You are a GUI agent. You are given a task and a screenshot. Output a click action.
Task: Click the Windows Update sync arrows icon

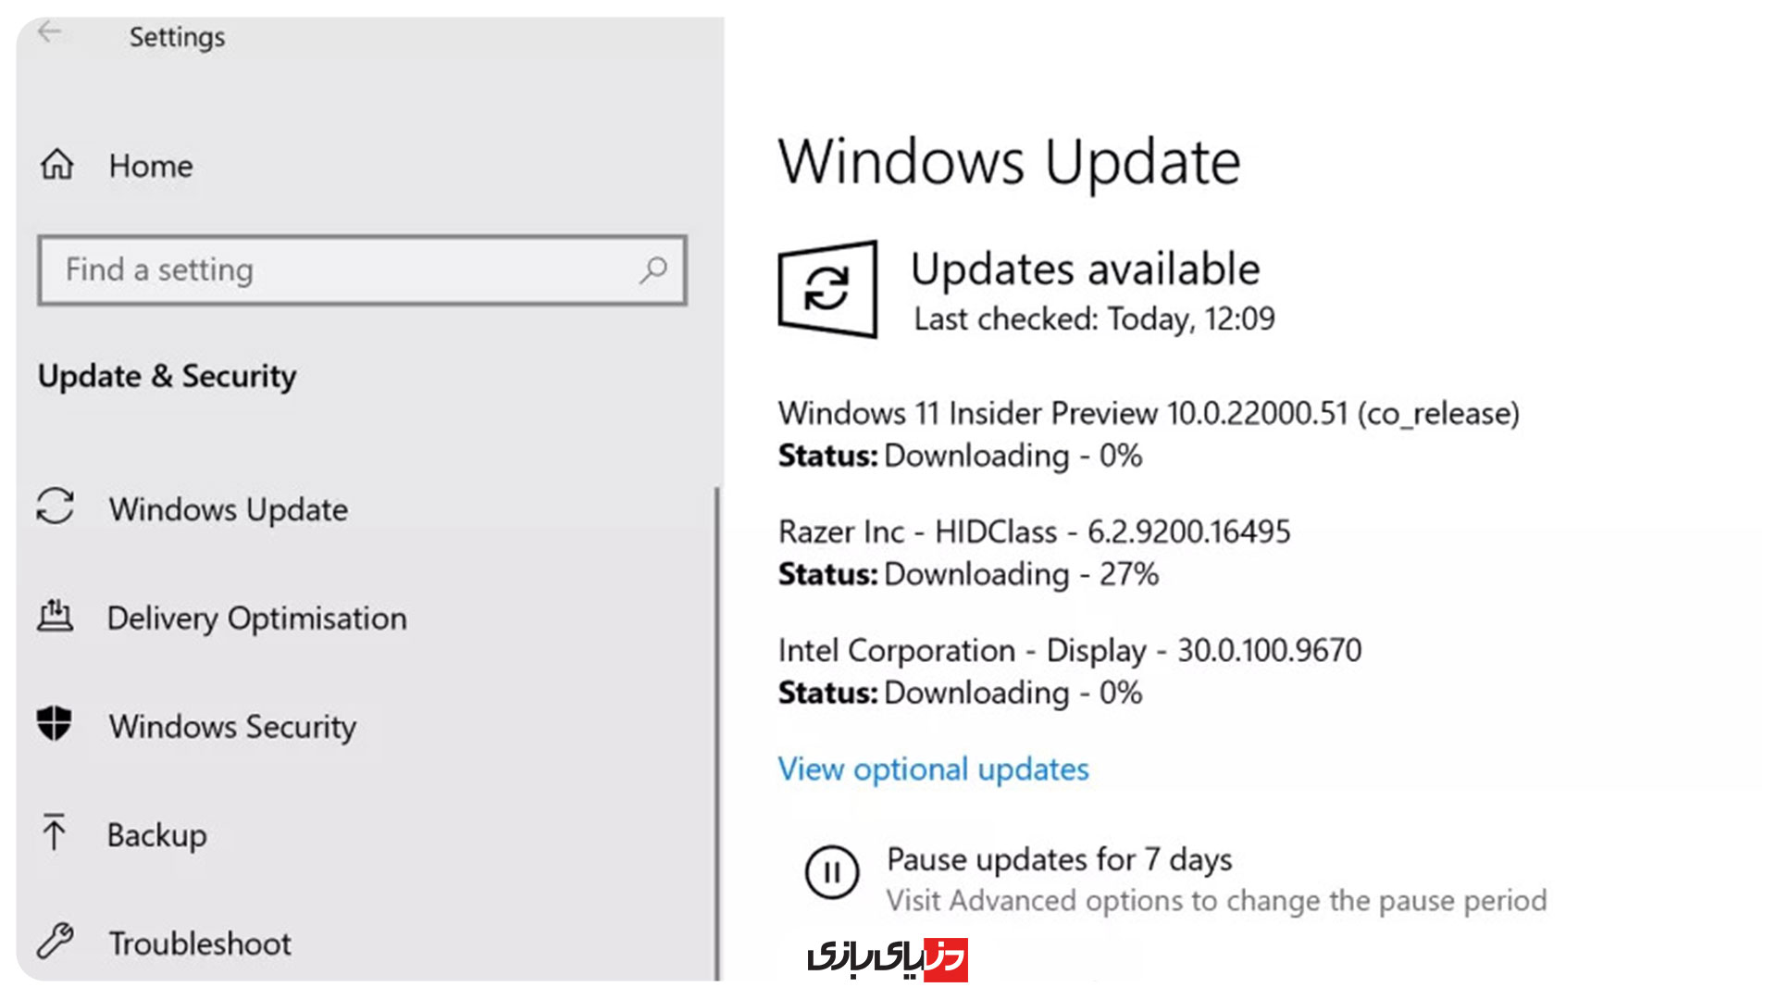(56, 506)
